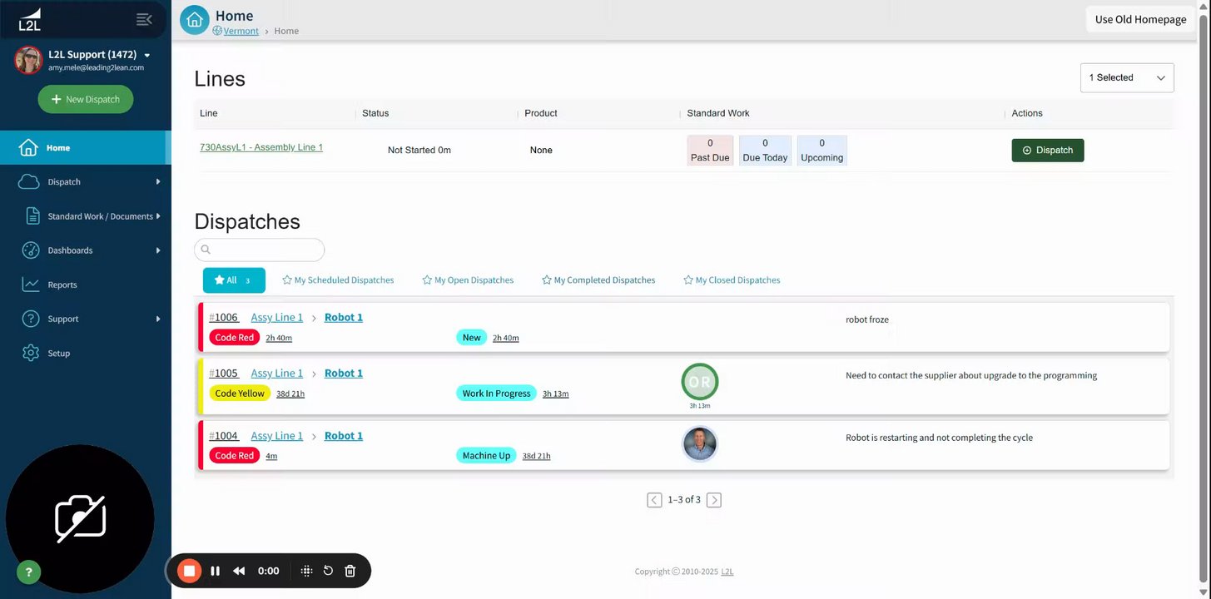This screenshot has height=599, width=1211.
Task: Expand the Support submenu arrow
Action: (158, 319)
